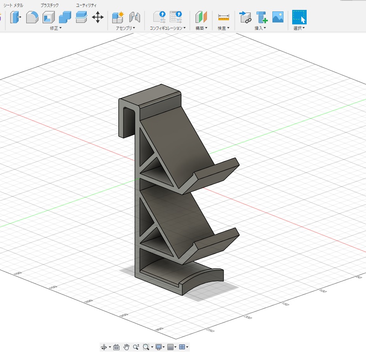Click the New Component icon
Image resolution: width=366 pixels, height=352 pixels.
click(118, 17)
